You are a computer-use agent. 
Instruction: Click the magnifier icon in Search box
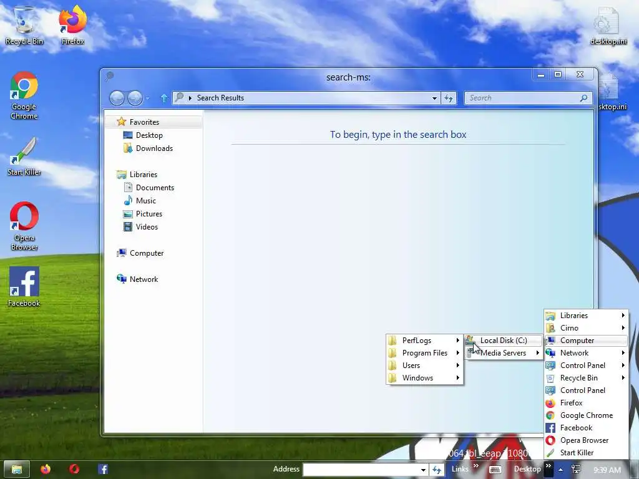coord(583,98)
